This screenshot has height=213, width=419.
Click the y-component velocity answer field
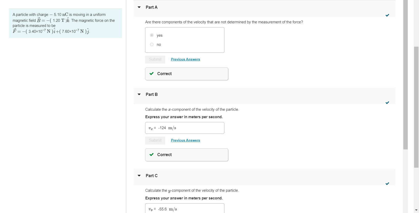[185, 209]
